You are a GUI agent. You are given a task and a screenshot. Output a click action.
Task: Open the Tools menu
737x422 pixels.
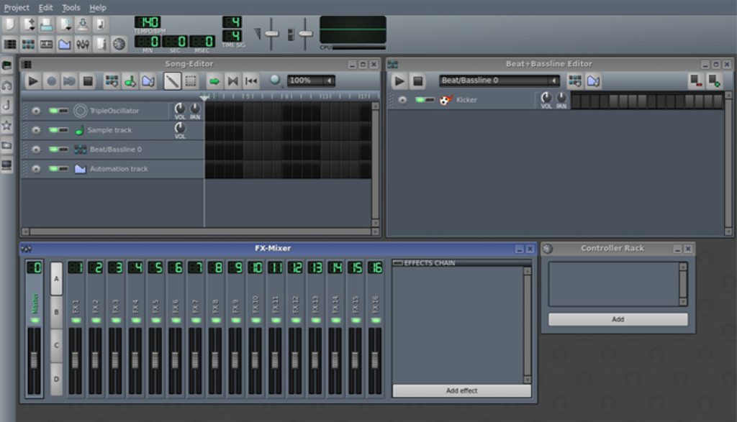(71, 7)
